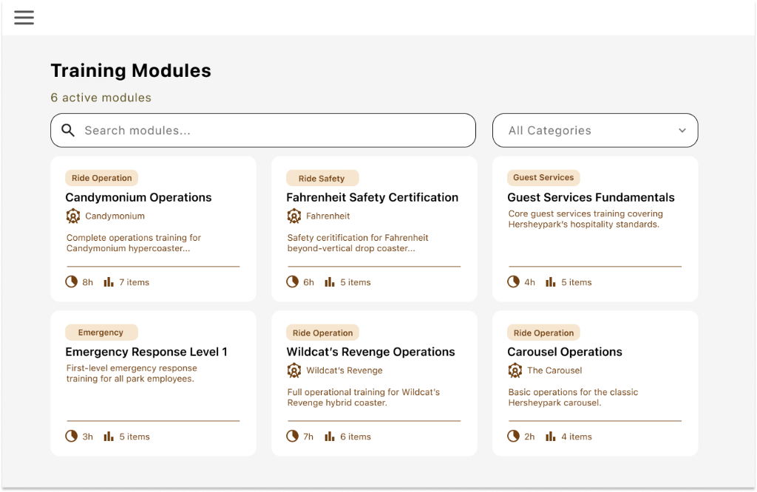The width and height of the screenshot is (757, 492).
Task: Click the 6 items count text
Action: click(356, 437)
